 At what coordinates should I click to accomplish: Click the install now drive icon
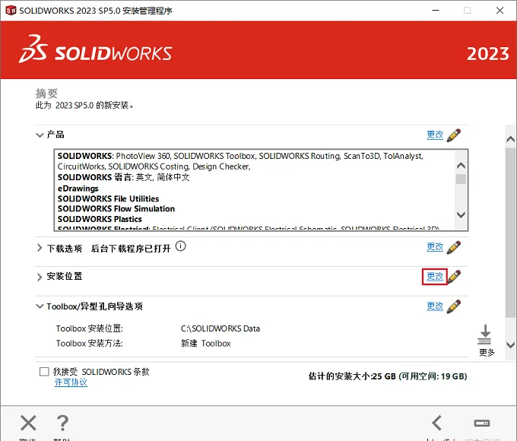482,423
